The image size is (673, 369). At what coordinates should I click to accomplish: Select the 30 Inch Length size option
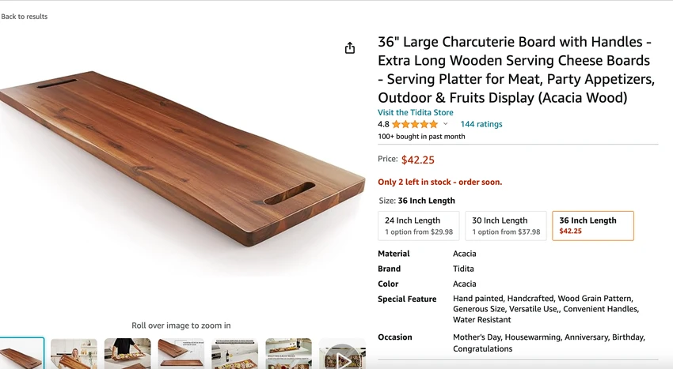point(506,225)
